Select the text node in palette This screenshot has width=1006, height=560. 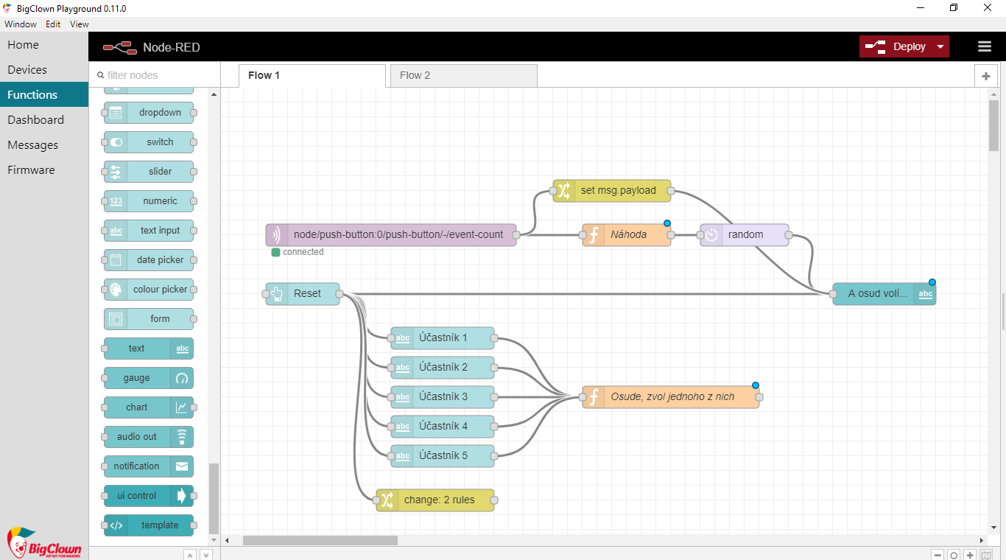pyautogui.click(x=149, y=349)
